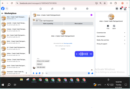Open the Carlissa conversation

(14, 61)
